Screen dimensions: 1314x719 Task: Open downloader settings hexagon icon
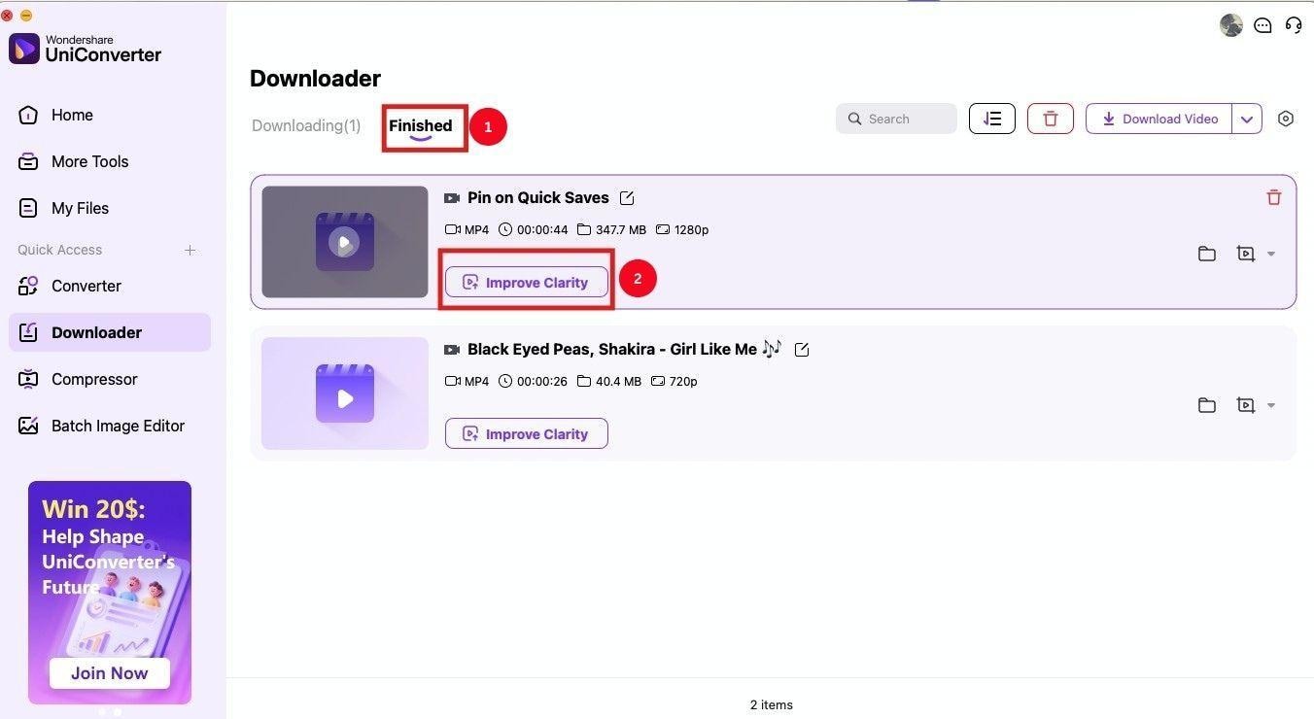tap(1286, 119)
